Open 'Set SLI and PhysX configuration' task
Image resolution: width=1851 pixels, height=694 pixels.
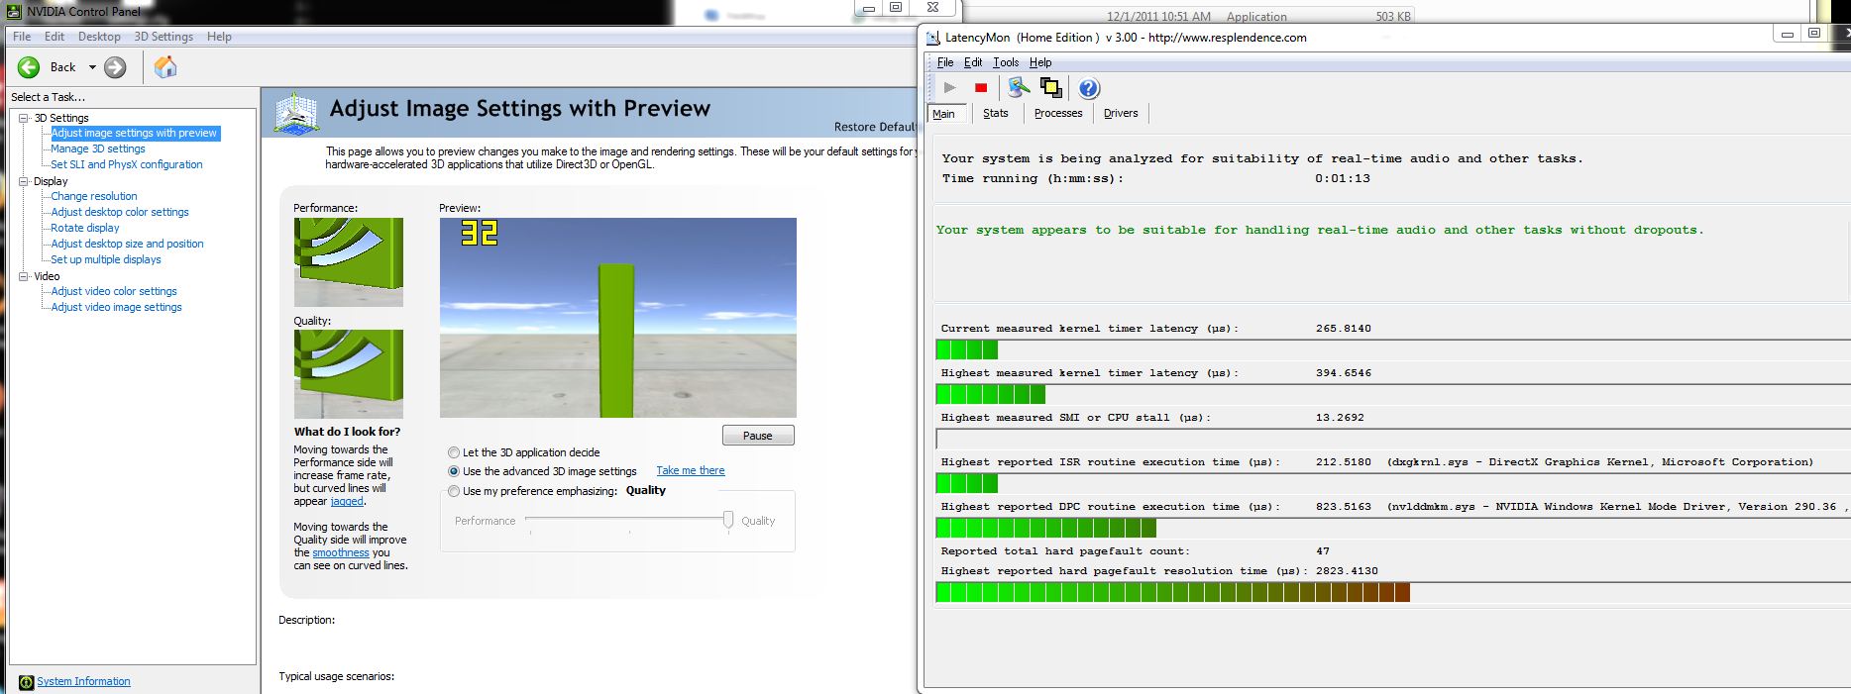click(127, 164)
